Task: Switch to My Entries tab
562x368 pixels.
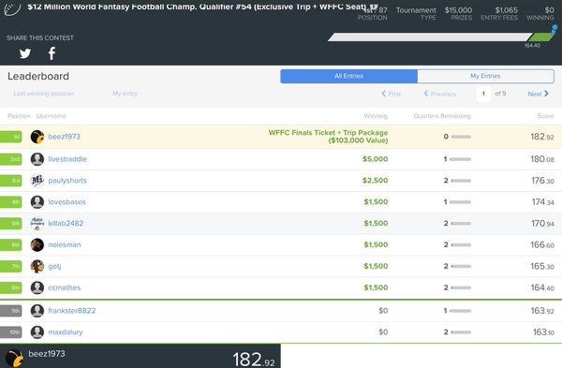Action: [x=485, y=76]
